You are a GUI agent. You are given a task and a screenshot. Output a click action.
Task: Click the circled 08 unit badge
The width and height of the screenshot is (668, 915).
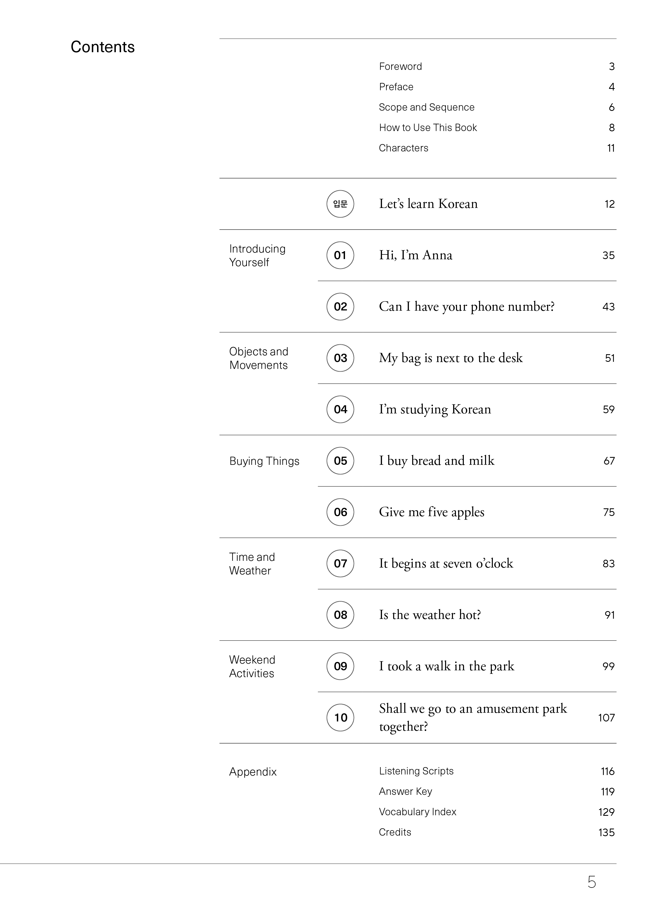click(340, 615)
